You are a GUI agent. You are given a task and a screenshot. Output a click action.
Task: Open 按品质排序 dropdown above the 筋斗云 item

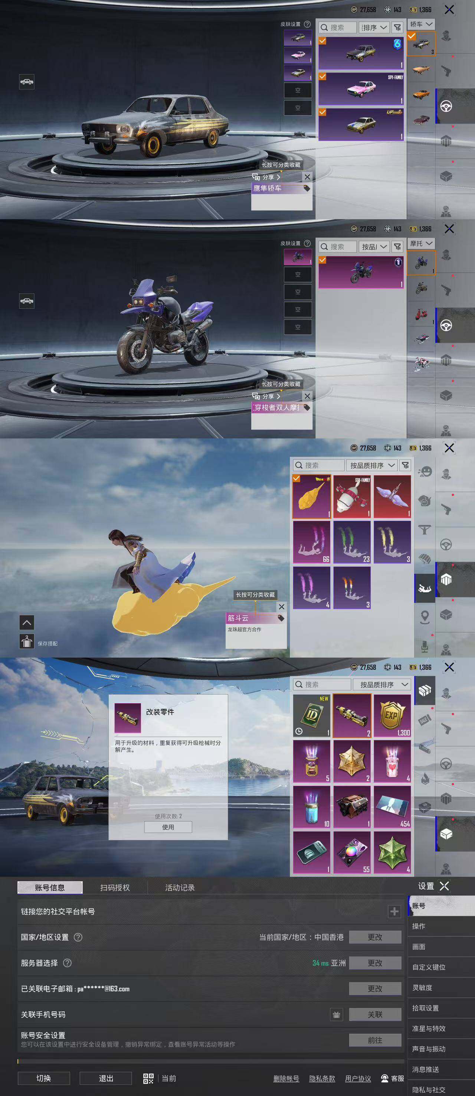point(372,465)
